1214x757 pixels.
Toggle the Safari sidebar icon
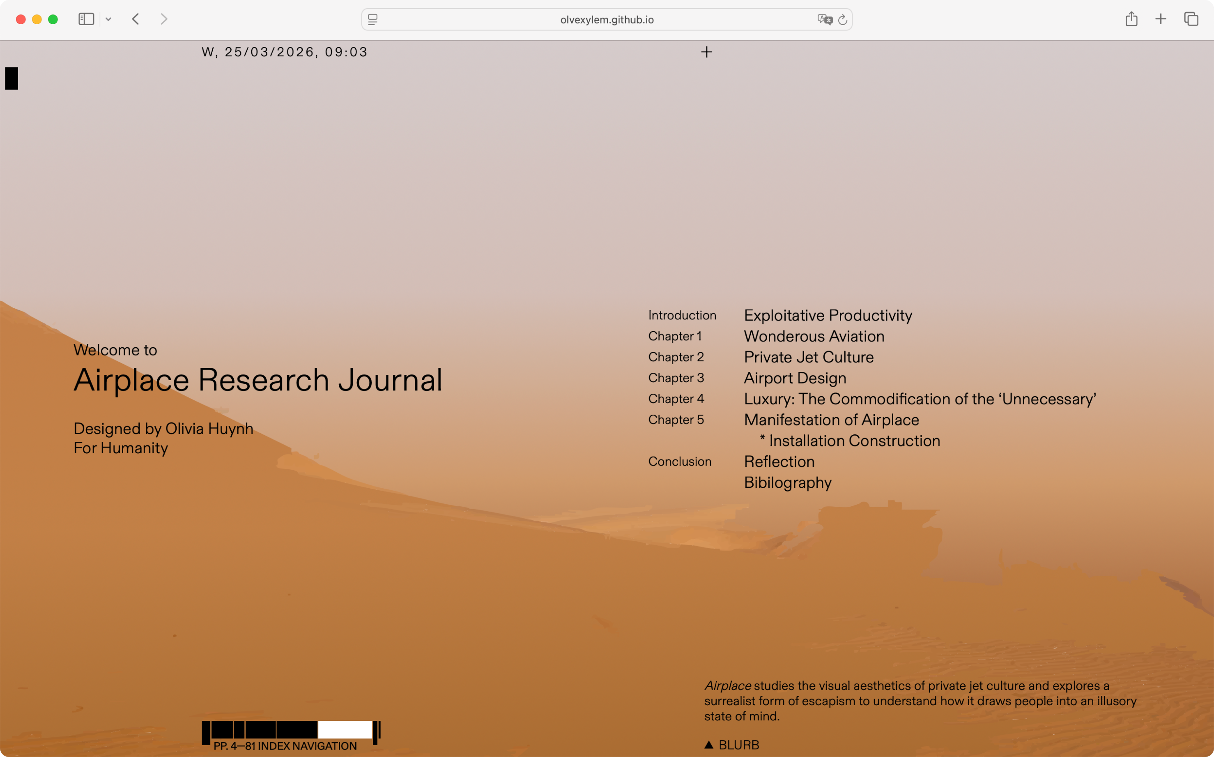[x=86, y=20]
